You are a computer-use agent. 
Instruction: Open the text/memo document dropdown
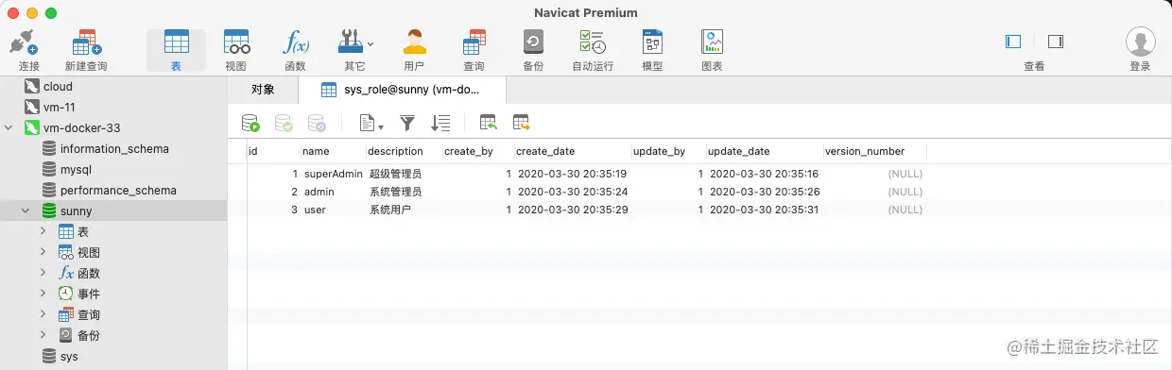tap(371, 123)
